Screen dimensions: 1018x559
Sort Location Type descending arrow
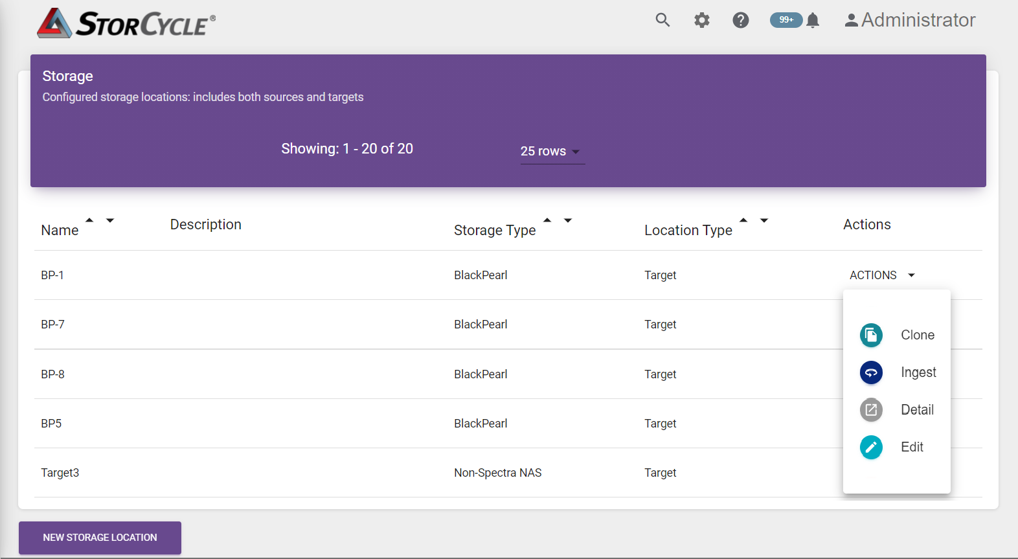pyautogui.click(x=764, y=220)
